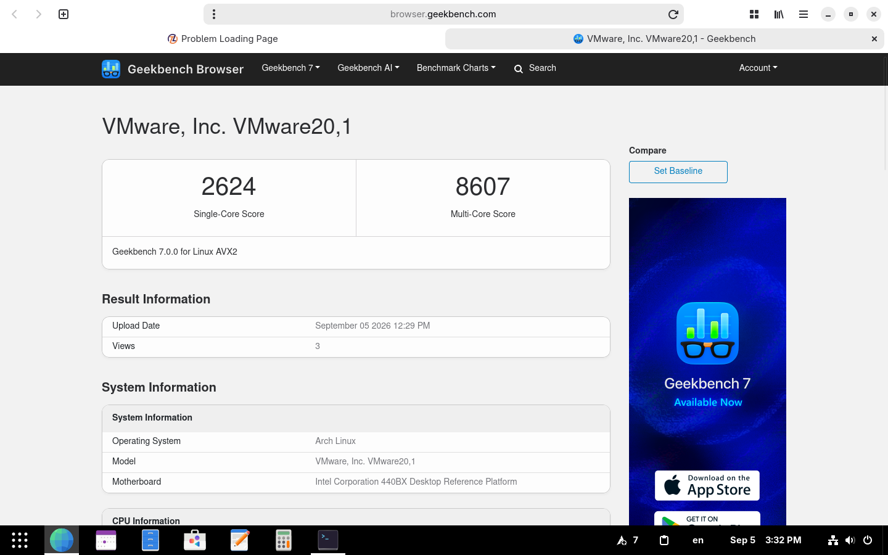Select the multi-core score 8607

pyautogui.click(x=483, y=186)
